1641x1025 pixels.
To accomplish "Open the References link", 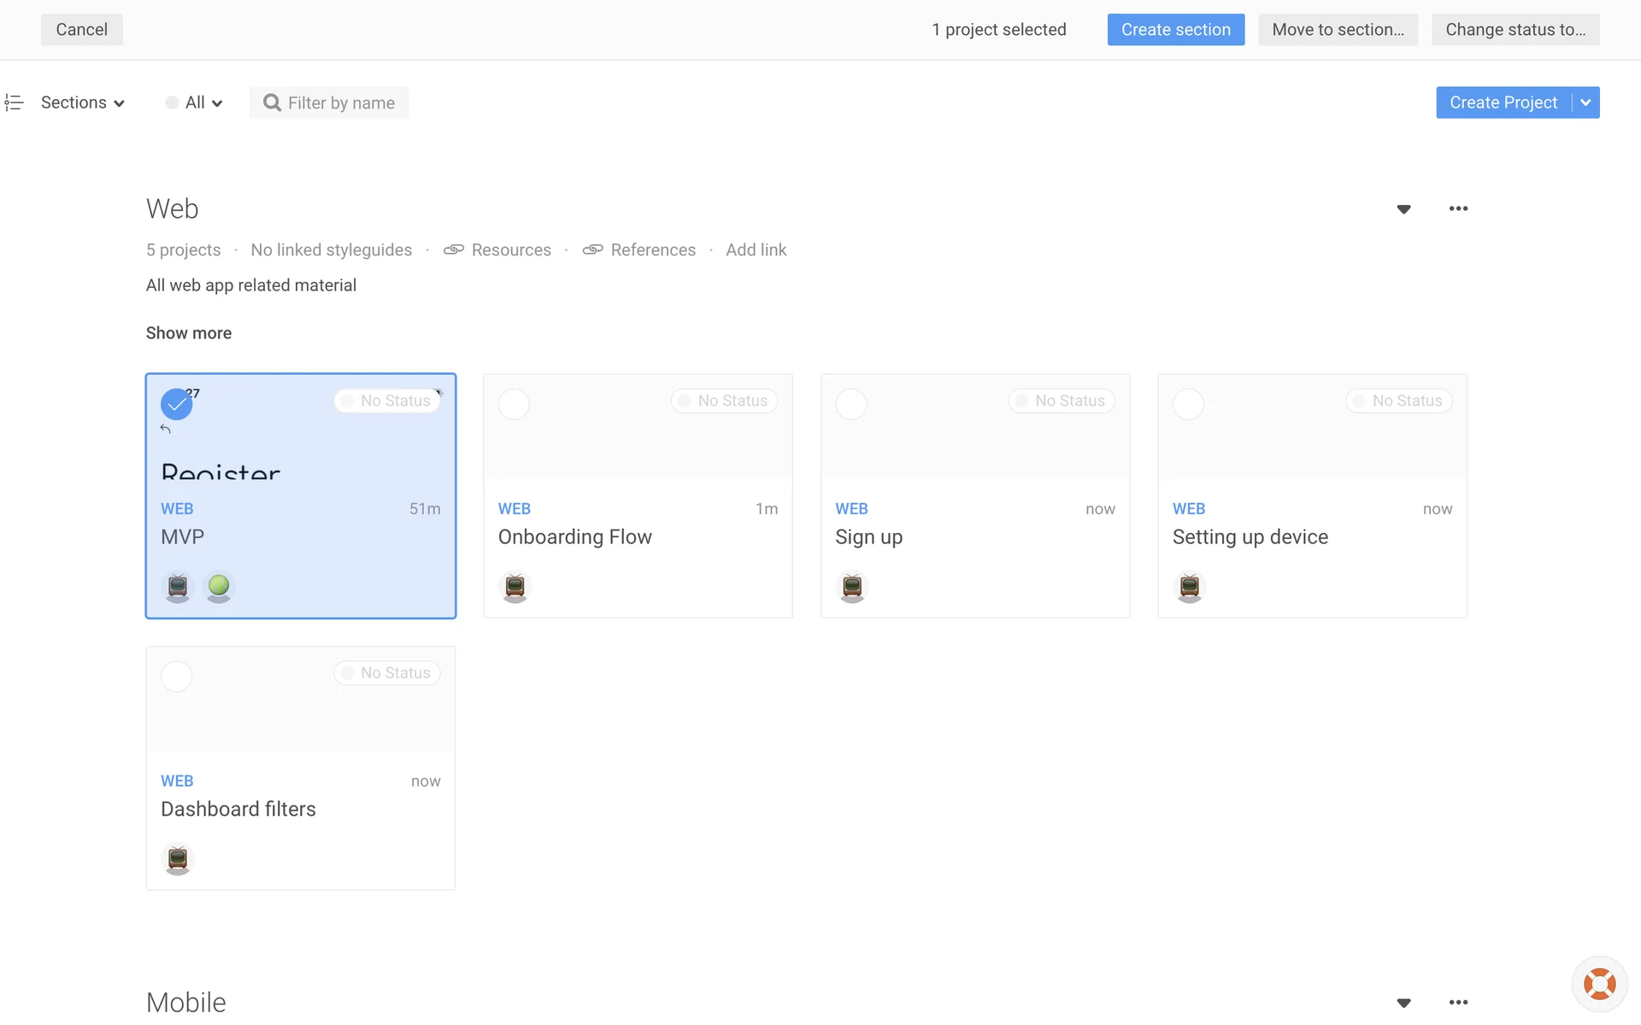I will [x=652, y=249].
